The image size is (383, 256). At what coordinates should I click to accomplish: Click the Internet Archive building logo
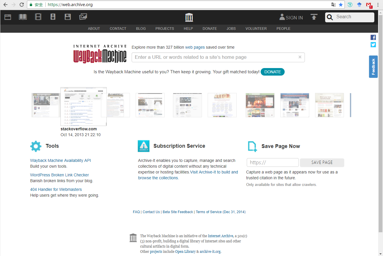tap(189, 17)
